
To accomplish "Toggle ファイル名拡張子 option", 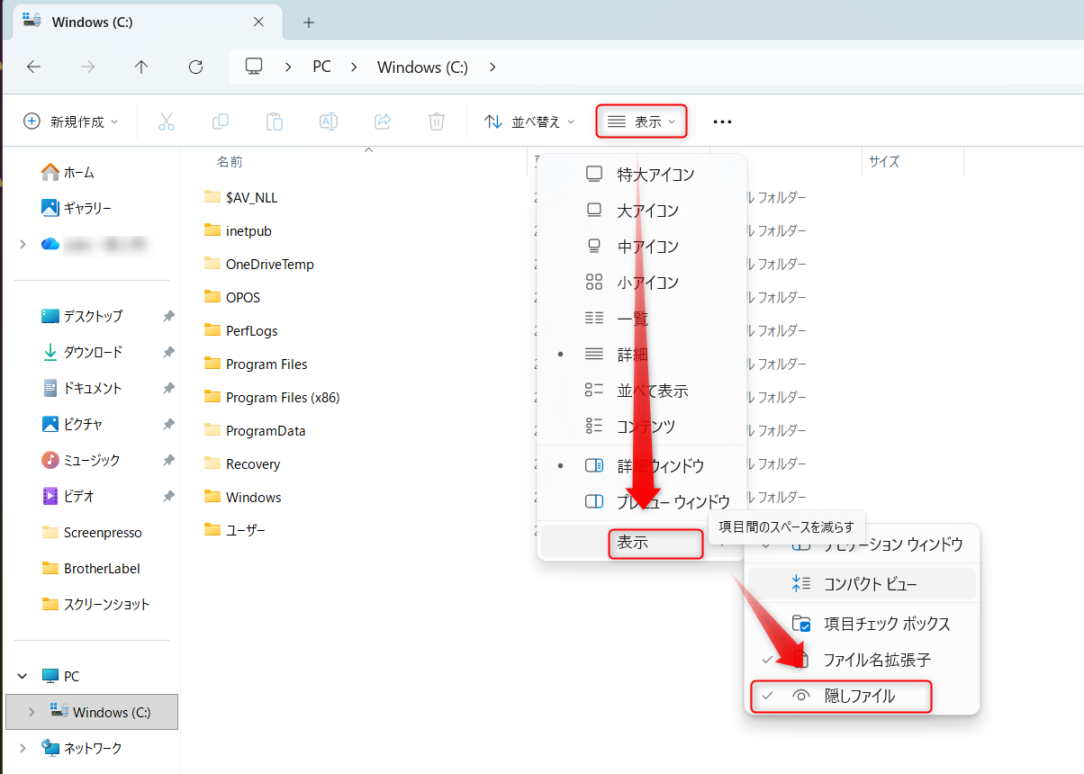I will [x=862, y=660].
